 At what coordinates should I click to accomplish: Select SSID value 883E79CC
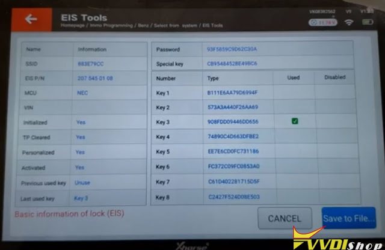point(90,64)
